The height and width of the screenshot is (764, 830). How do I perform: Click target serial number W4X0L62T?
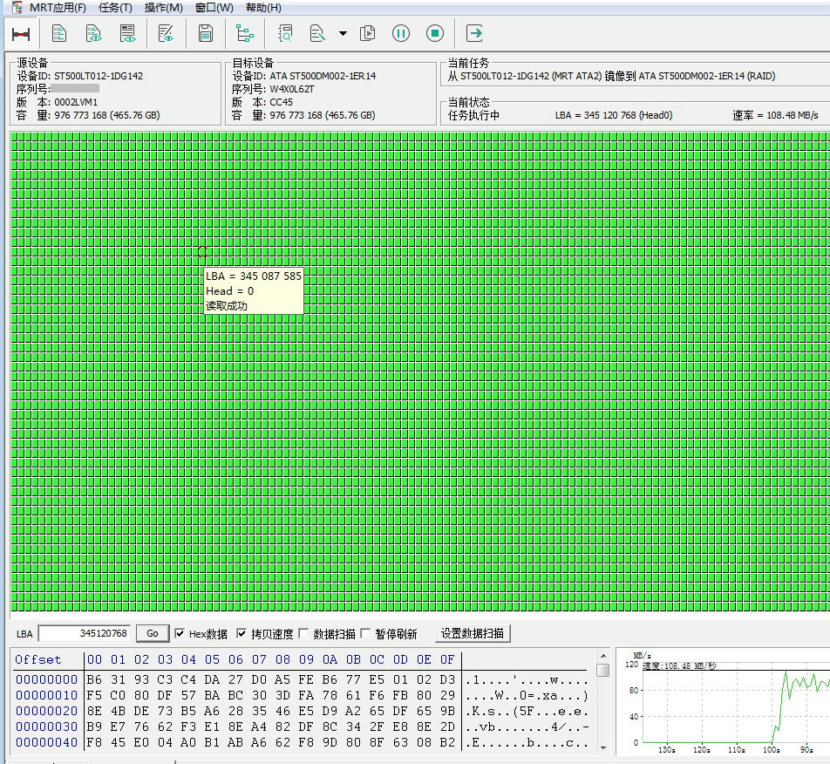[x=292, y=89]
